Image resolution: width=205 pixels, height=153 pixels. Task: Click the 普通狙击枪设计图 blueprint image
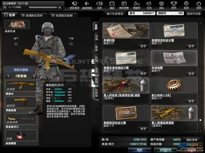pyautogui.click(x=174, y=31)
